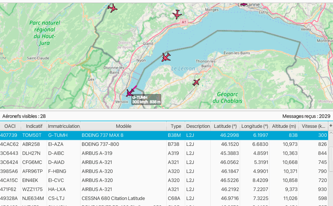The height and width of the screenshot is (206, 333).
Task: Sort table by Latitude (°) column header
Action: pyautogui.click(x=225, y=126)
